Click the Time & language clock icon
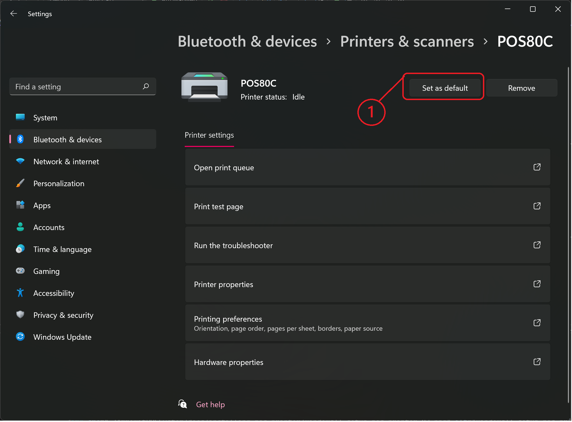Image resolution: width=572 pixels, height=422 pixels. (x=20, y=249)
